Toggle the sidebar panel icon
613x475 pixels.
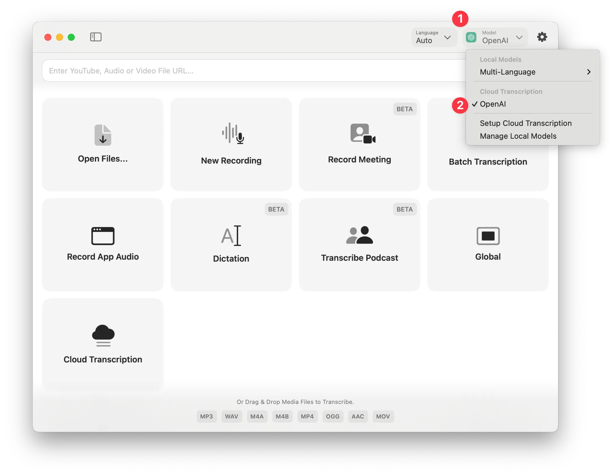(96, 37)
